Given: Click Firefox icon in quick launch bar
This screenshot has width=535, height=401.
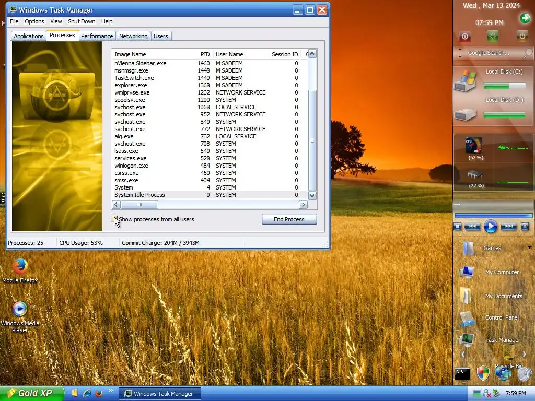Looking at the screenshot, I should (x=99, y=393).
